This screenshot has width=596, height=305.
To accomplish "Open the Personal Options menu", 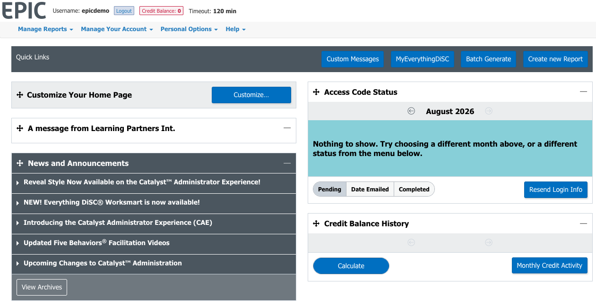I will [x=189, y=29].
